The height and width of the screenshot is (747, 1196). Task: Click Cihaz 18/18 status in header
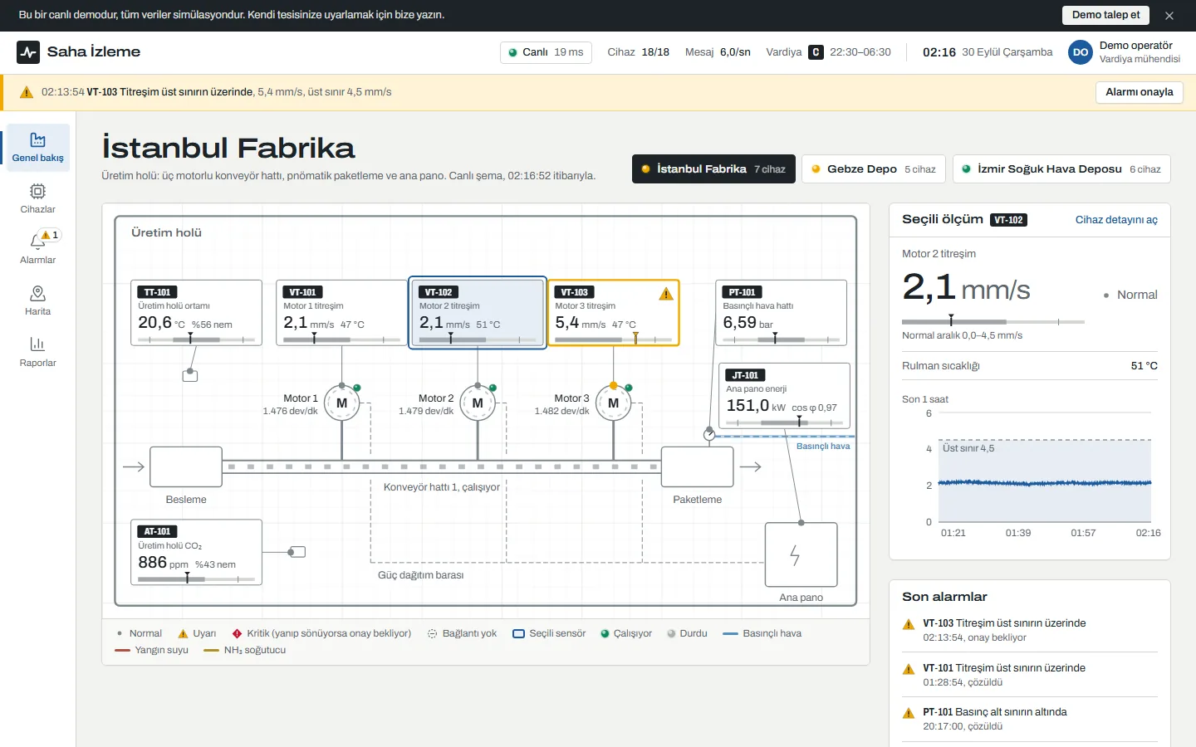(638, 52)
